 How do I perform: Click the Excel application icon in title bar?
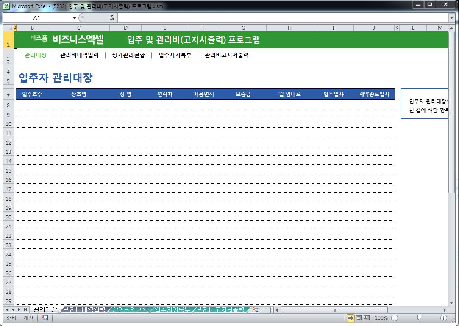coord(6,6)
